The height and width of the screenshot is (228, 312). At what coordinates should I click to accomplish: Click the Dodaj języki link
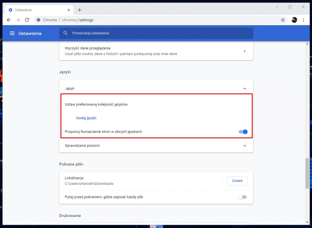tap(86, 118)
